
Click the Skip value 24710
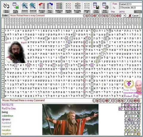(122, 12)
